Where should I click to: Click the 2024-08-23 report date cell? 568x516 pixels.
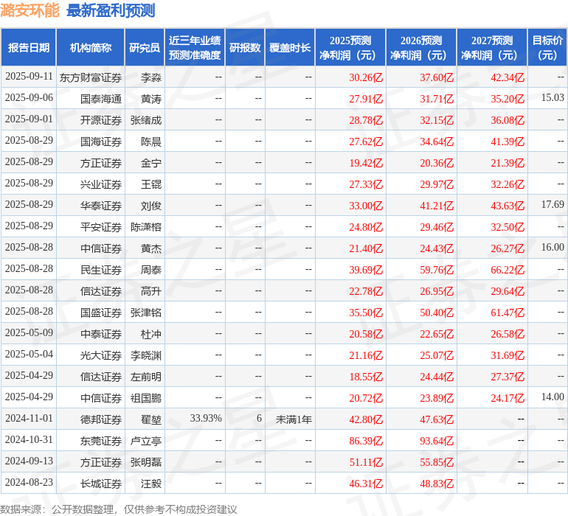[29, 483]
